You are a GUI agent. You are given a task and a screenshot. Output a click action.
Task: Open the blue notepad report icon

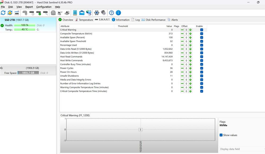tap(75, 13)
